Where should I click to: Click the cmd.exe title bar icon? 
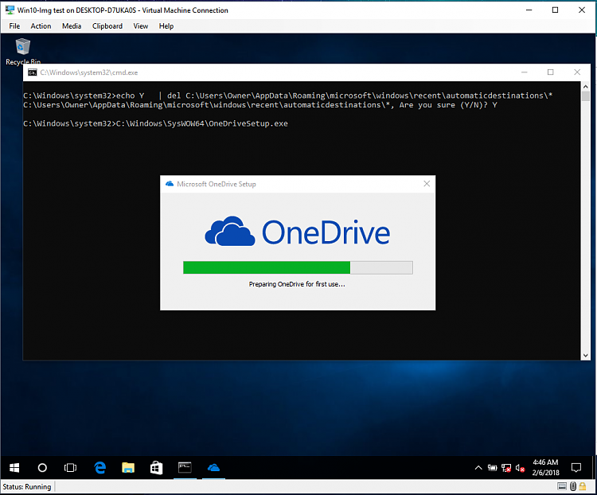coord(33,72)
